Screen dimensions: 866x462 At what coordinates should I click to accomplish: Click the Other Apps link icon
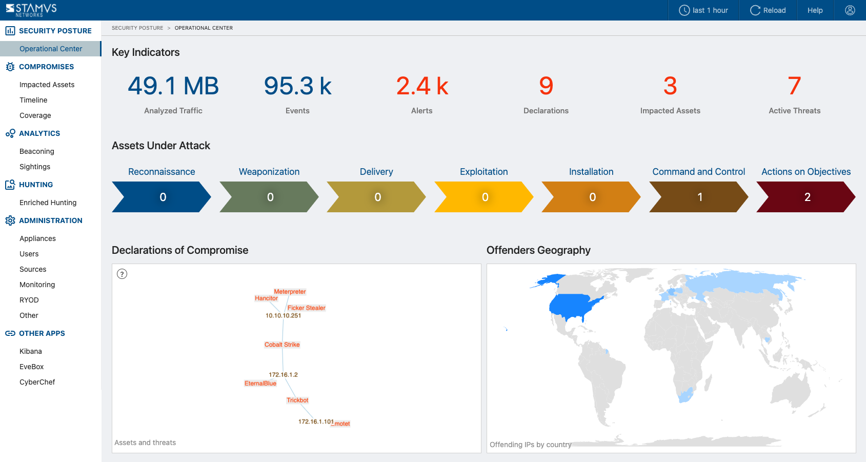coord(10,333)
